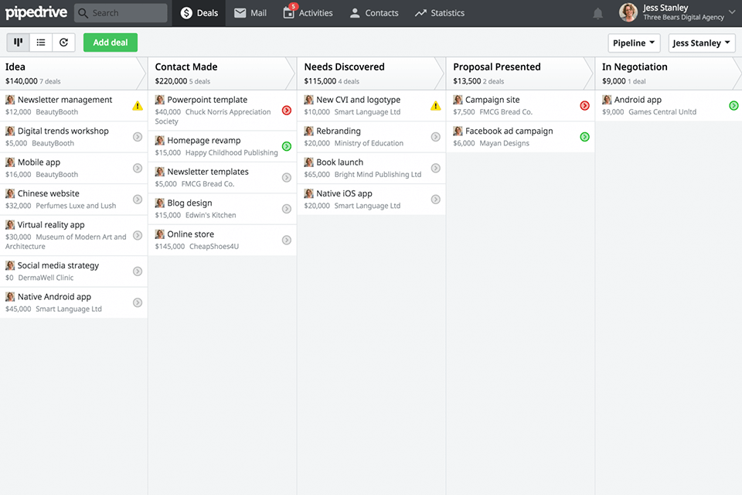Click the organization 'Games Central Unltd'
The height and width of the screenshot is (495, 742).
click(x=662, y=112)
